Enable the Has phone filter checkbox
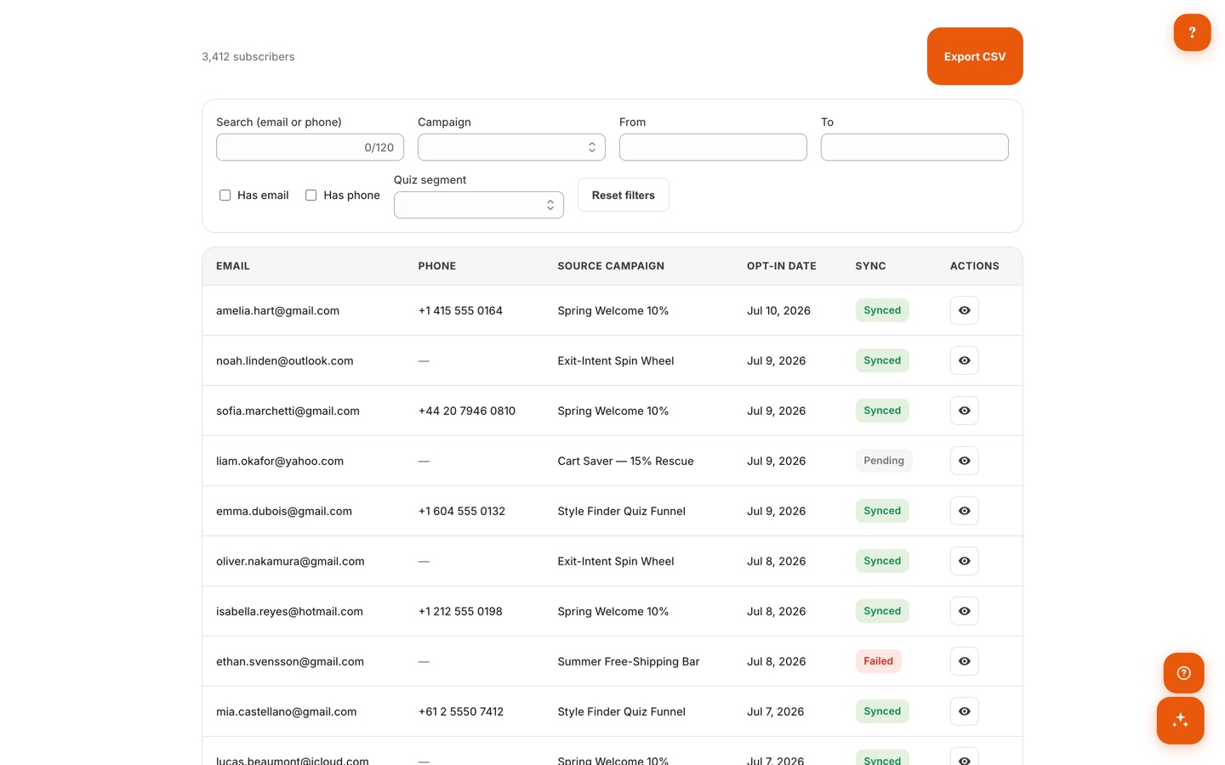 coord(311,195)
